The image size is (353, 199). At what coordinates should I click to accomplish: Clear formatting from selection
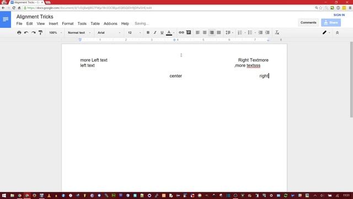[277, 33]
